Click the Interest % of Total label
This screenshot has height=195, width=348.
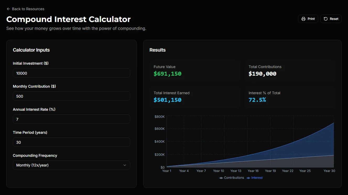264,93
